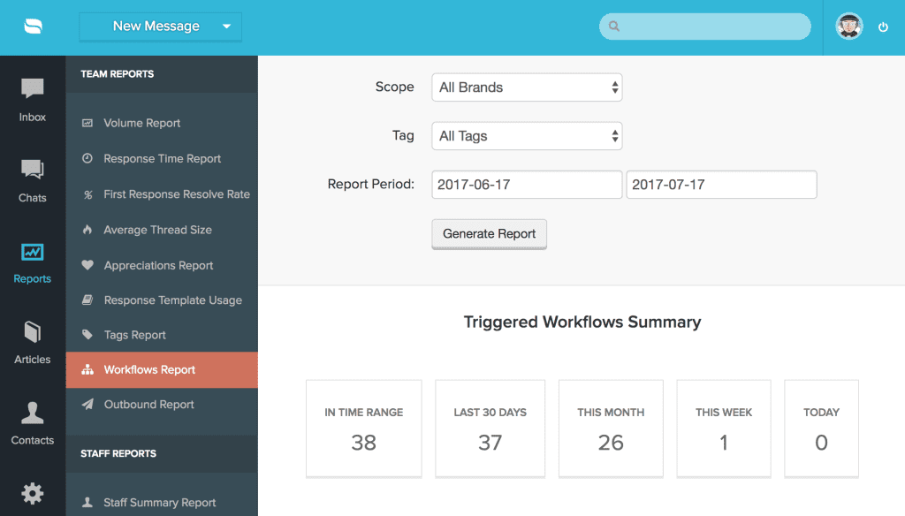Image resolution: width=905 pixels, height=516 pixels.
Task: Open the Articles book icon
Action: point(33,332)
